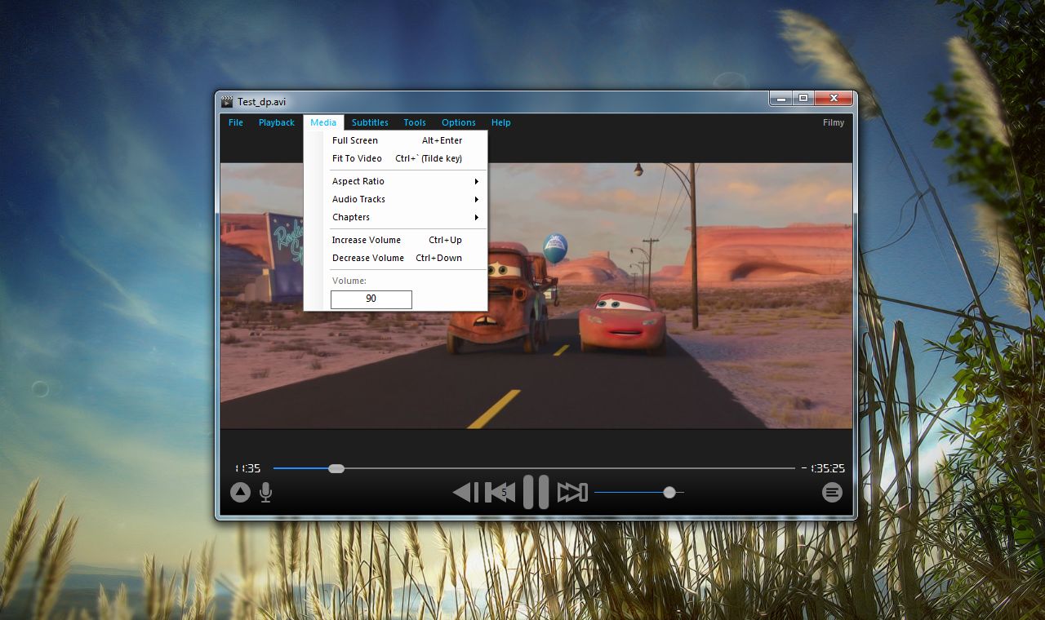
Task: Click the Test_dp.avi window title
Action: pyautogui.click(x=262, y=102)
